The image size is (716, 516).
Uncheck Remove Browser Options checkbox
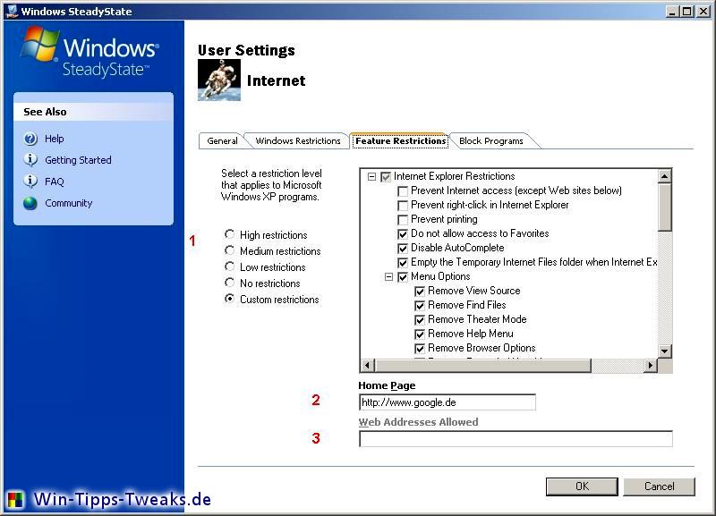(x=420, y=349)
